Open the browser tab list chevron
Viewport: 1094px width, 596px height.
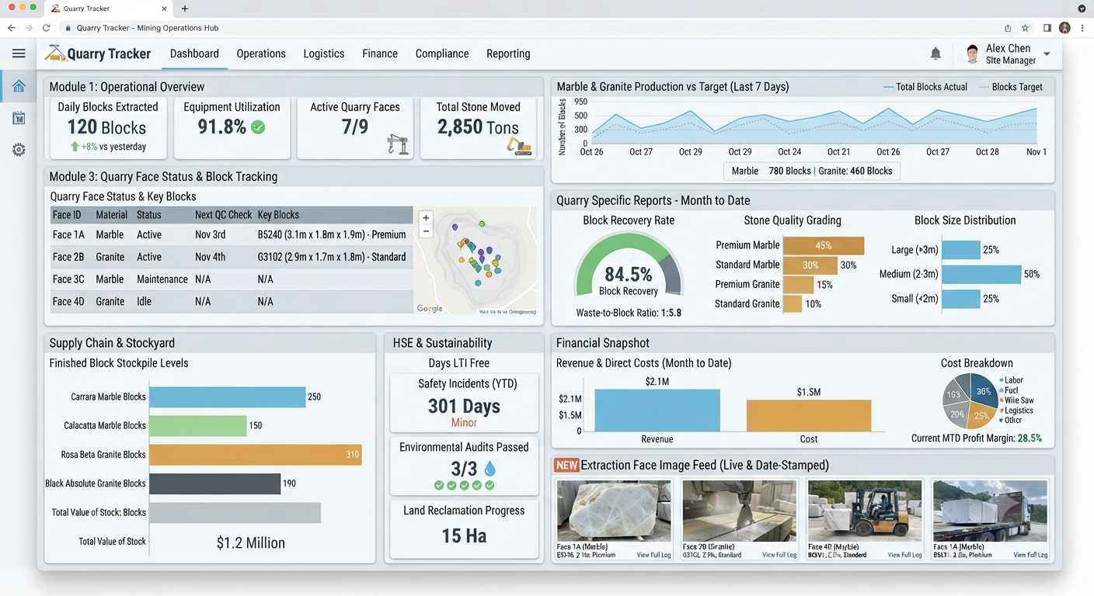pos(1082,9)
